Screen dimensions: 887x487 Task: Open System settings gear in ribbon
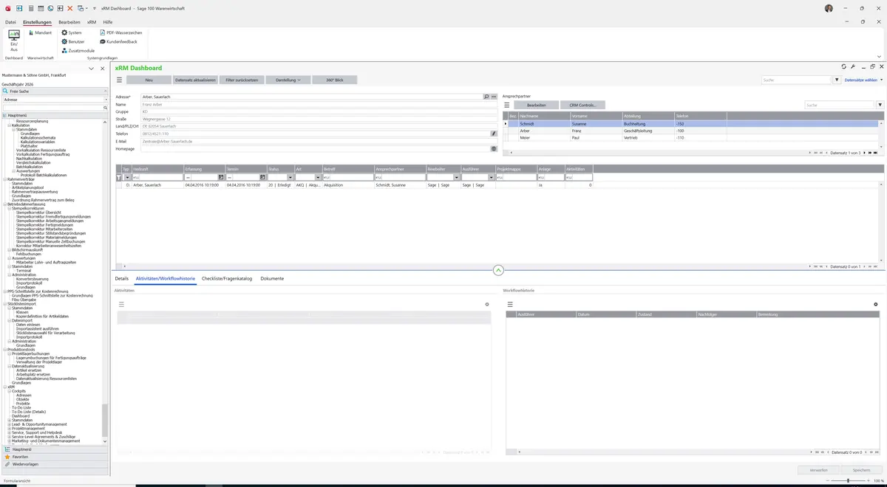(72, 32)
